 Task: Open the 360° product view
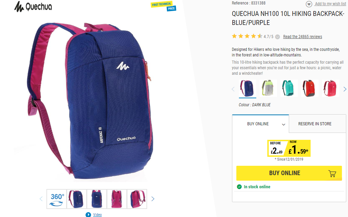[56, 199]
